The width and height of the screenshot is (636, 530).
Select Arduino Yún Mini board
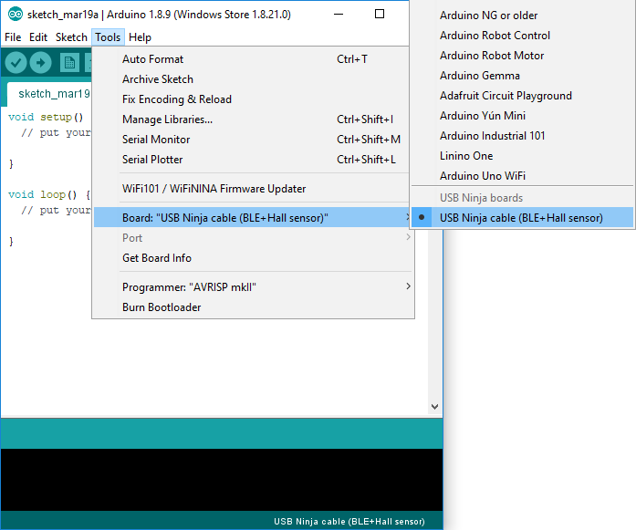[523, 116]
